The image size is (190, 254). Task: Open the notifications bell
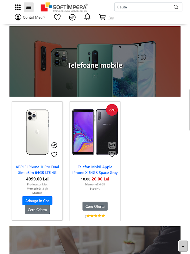click(87, 17)
